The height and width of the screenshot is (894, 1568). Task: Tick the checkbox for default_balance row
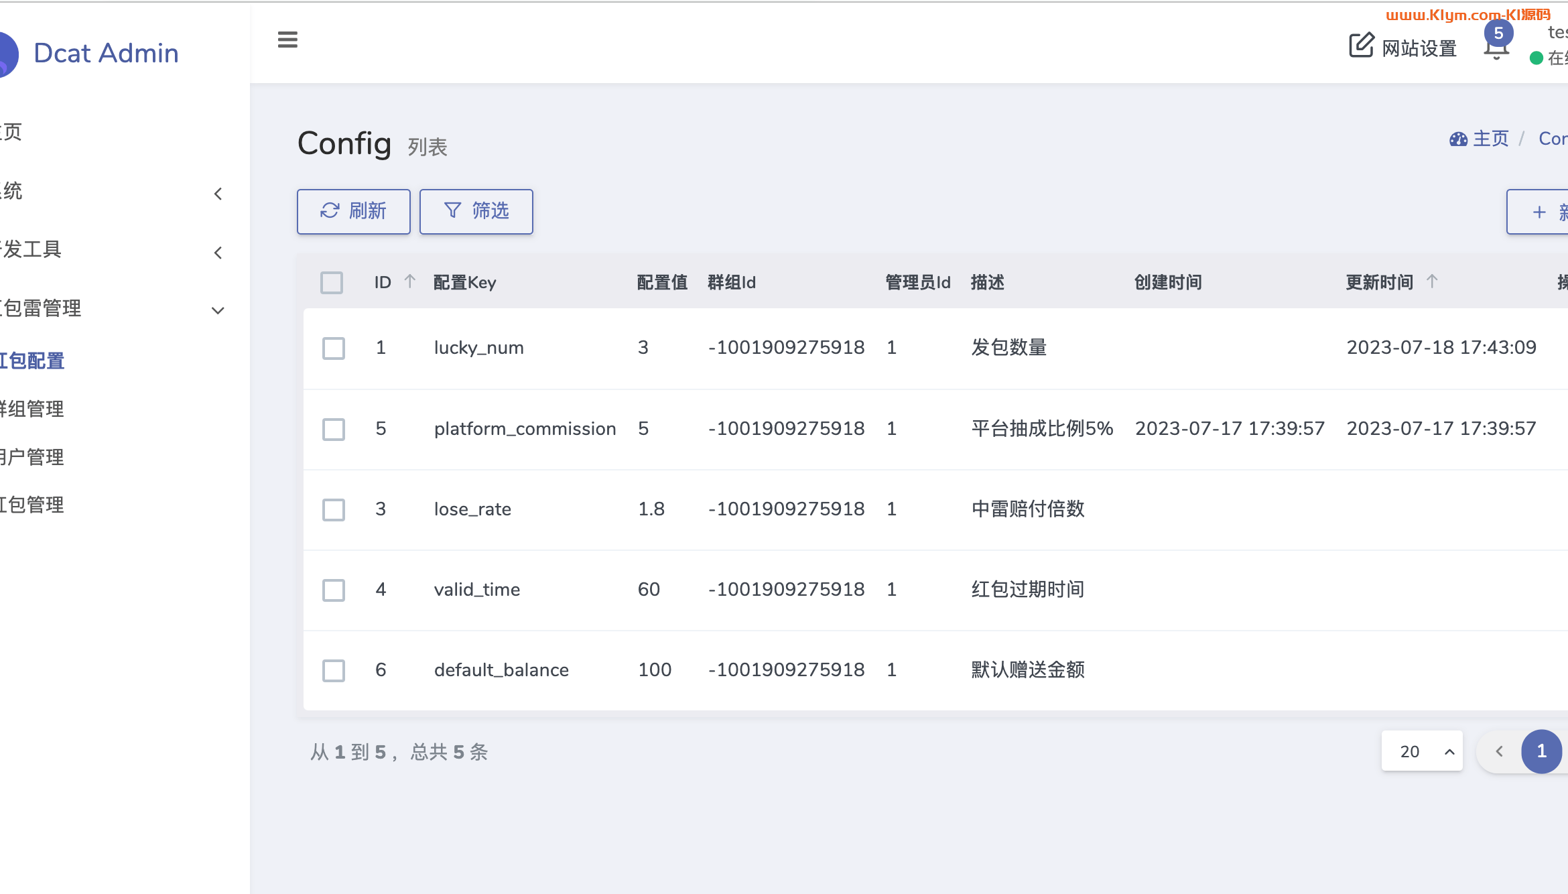[334, 670]
